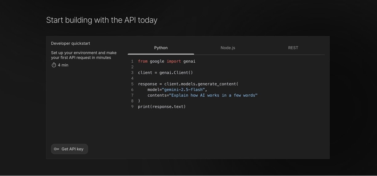The height and width of the screenshot is (176, 377).
Task: Click the '4 min' duration label
Action: (x=63, y=65)
